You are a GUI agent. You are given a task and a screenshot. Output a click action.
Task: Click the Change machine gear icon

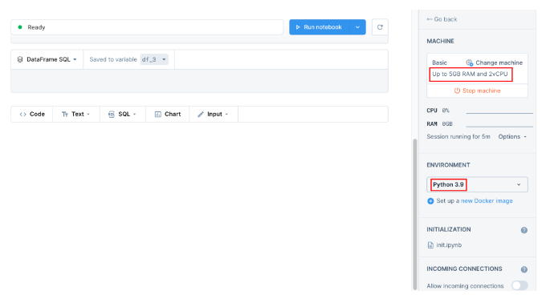(470, 63)
